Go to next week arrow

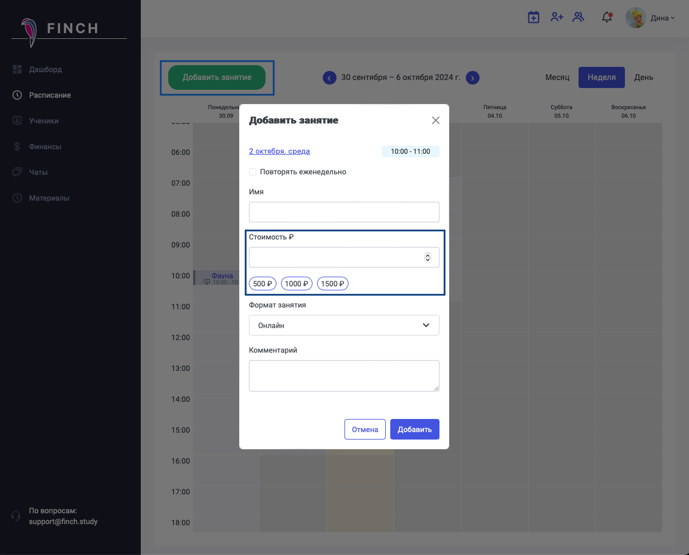(472, 78)
